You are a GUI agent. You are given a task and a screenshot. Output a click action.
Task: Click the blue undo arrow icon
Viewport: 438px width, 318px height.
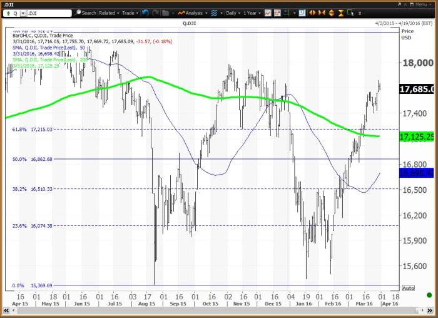[145, 13]
